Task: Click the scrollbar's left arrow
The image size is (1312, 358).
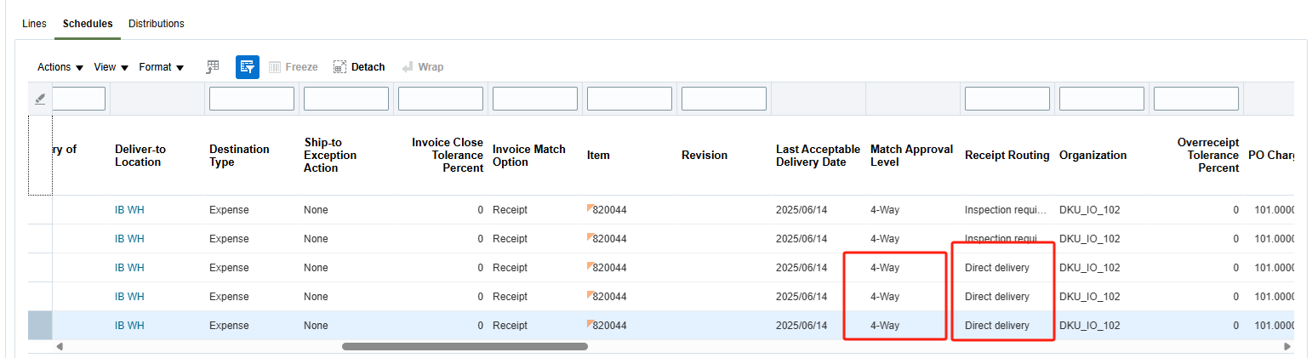Action: 60,347
